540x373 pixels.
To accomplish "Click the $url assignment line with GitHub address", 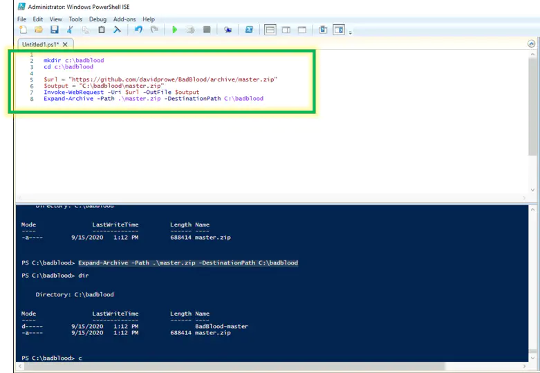I will (x=160, y=79).
